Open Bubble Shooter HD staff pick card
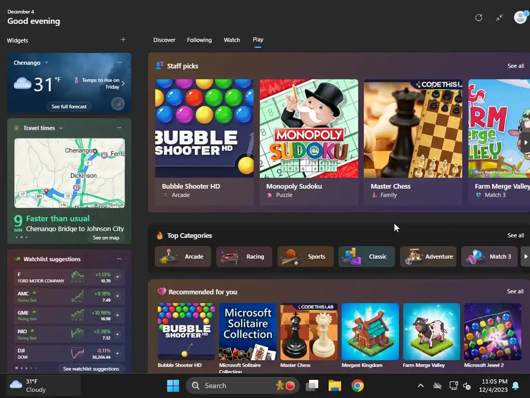 pyautogui.click(x=204, y=142)
